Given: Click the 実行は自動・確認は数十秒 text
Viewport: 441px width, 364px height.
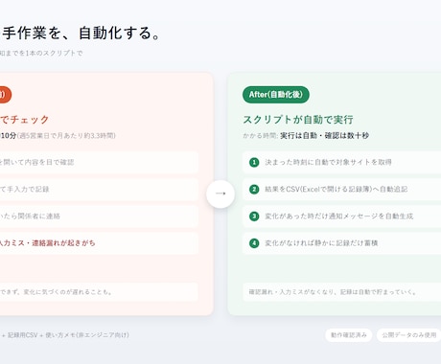Looking at the screenshot, I should point(324,136).
